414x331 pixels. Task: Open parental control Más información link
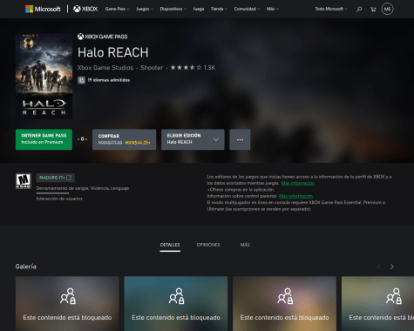click(295, 196)
